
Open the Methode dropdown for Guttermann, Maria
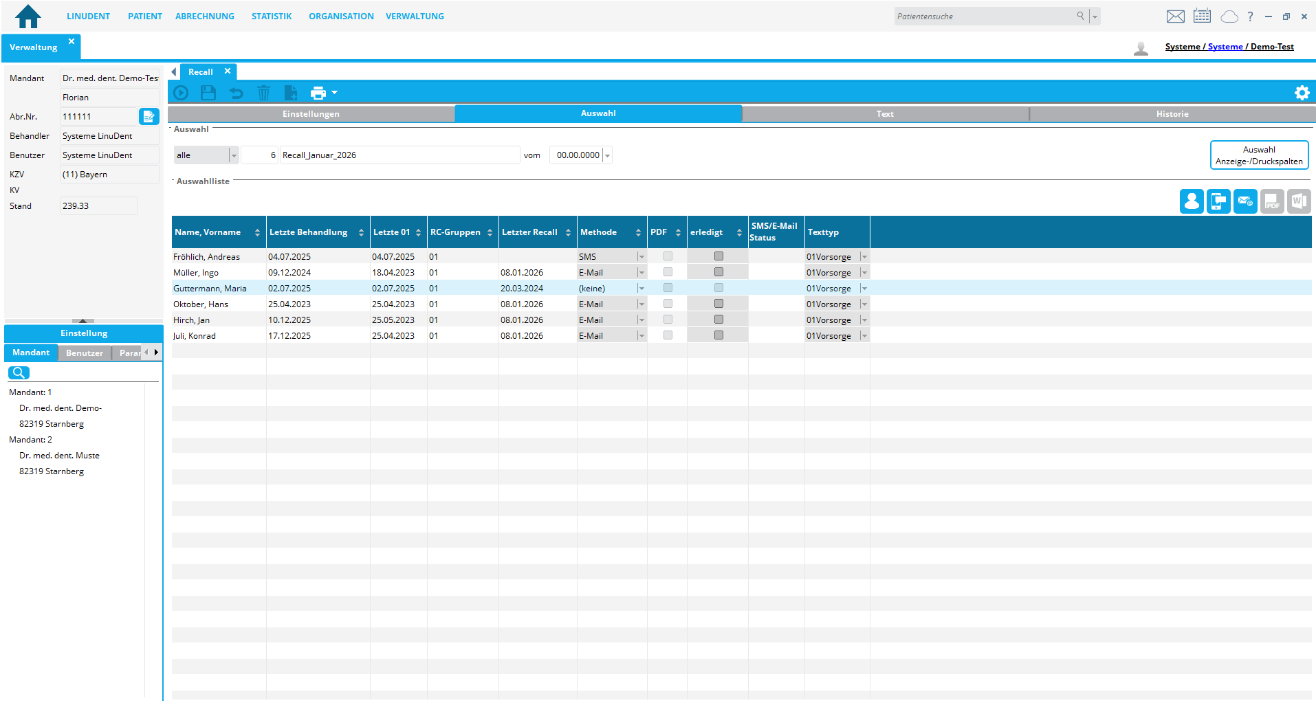pyautogui.click(x=640, y=288)
